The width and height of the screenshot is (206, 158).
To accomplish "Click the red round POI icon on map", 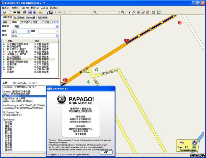I will 180,23.
